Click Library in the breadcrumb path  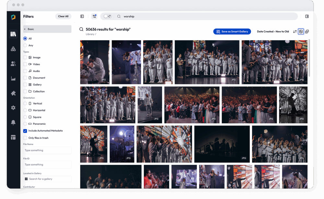click(x=90, y=34)
